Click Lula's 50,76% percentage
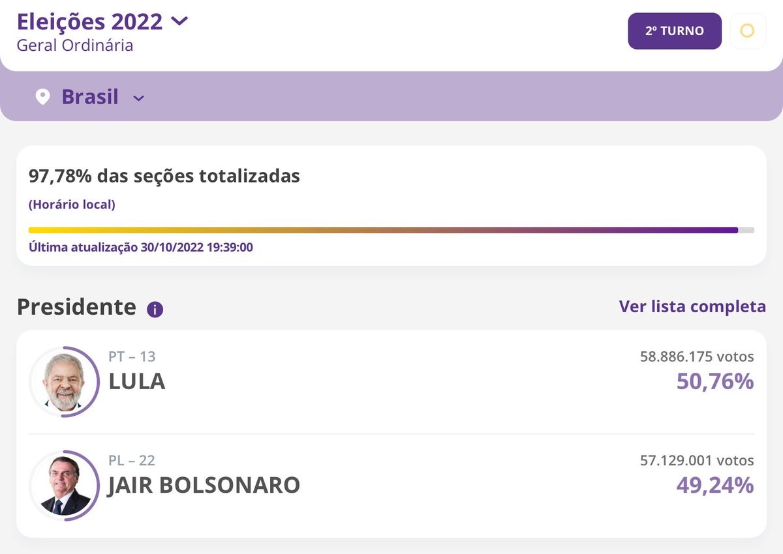783x554 pixels. [x=715, y=381]
